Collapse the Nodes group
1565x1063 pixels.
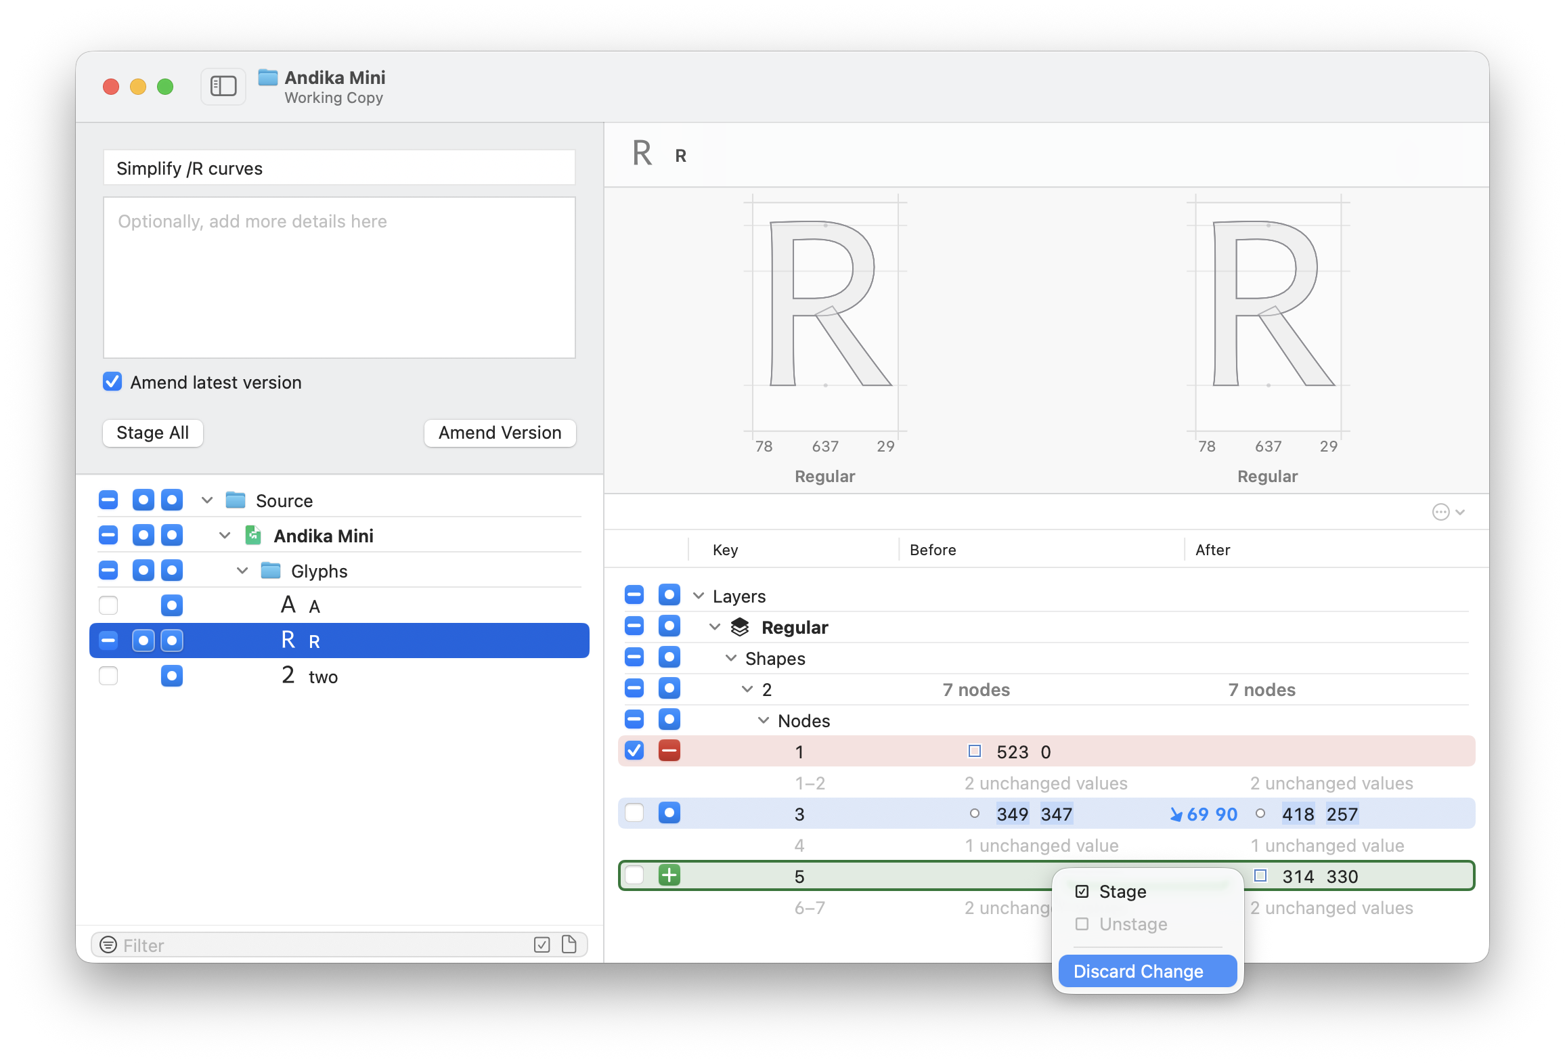(763, 720)
